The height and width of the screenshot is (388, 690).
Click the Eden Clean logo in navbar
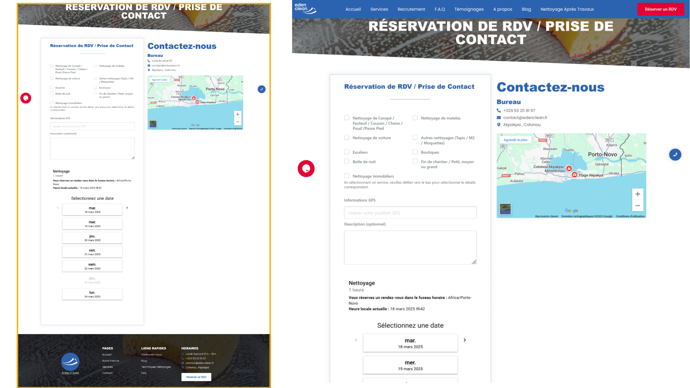pos(305,9)
